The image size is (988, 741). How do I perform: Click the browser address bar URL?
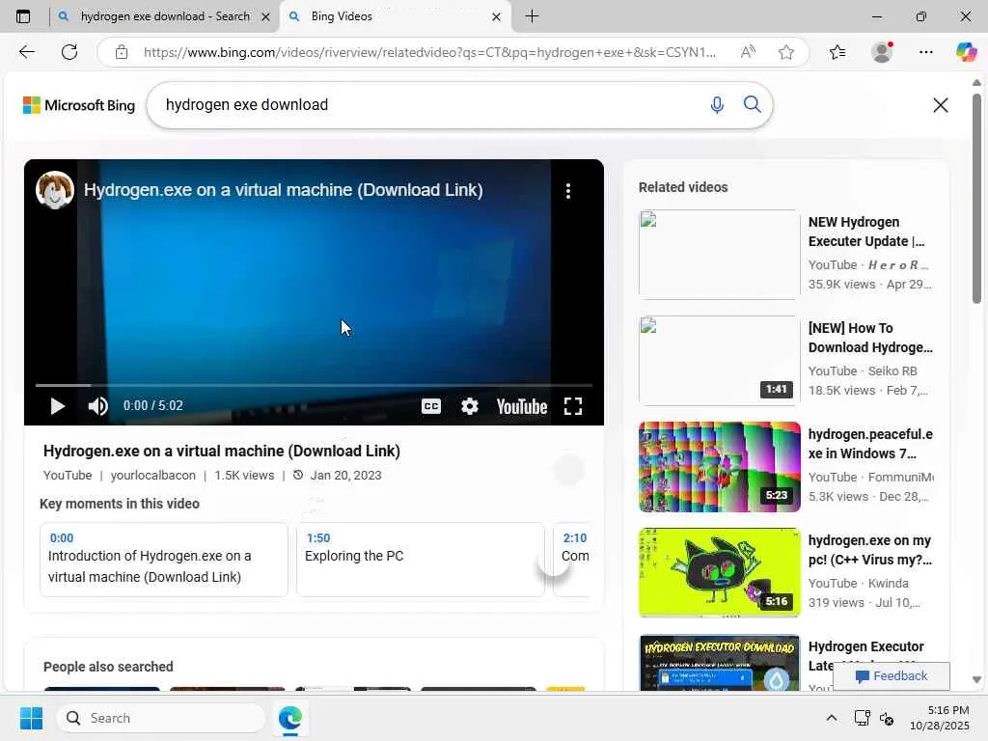[429, 52]
